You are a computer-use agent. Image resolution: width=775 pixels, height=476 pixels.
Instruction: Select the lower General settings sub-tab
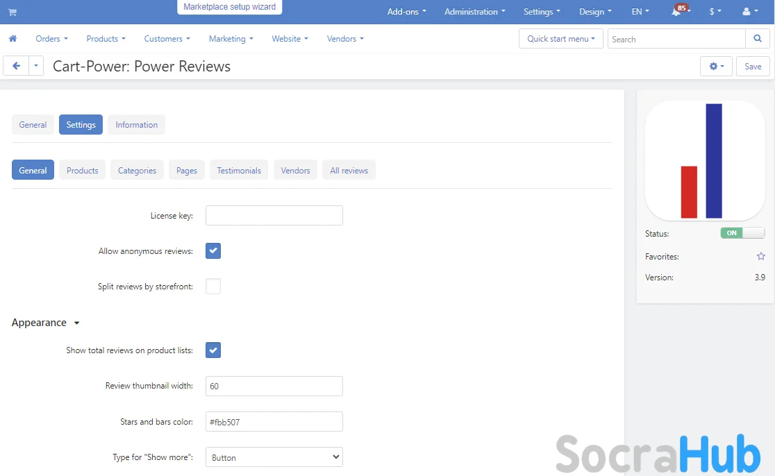[x=33, y=170]
